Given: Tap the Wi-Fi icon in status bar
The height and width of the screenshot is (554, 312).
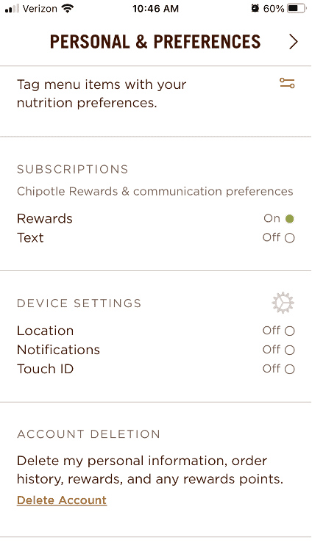Looking at the screenshot, I should [x=67, y=8].
